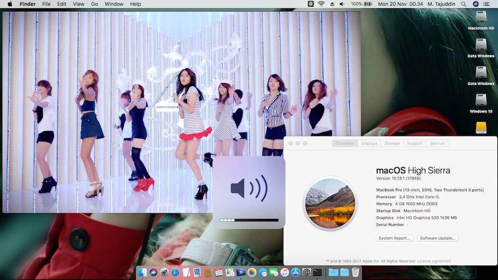The height and width of the screenshot is (280, 498).
Task: Open Launchpad rocket icon in Dock
Action: (x=164, y=272)
